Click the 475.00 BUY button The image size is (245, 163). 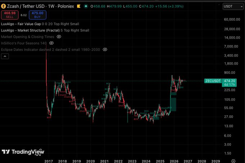[x=37, y=15]
